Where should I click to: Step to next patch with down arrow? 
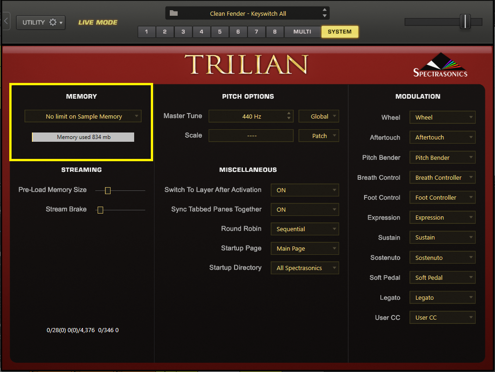325,16
